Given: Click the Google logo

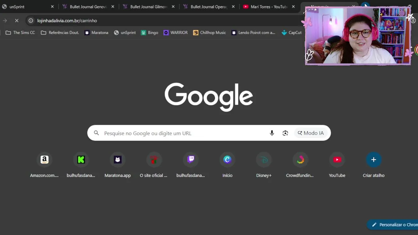Looking at the screenshot, I should click(209, 97).
